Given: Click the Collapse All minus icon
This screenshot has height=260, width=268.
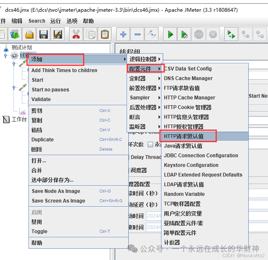Looking at the screenshot, I should coord(138,34).
